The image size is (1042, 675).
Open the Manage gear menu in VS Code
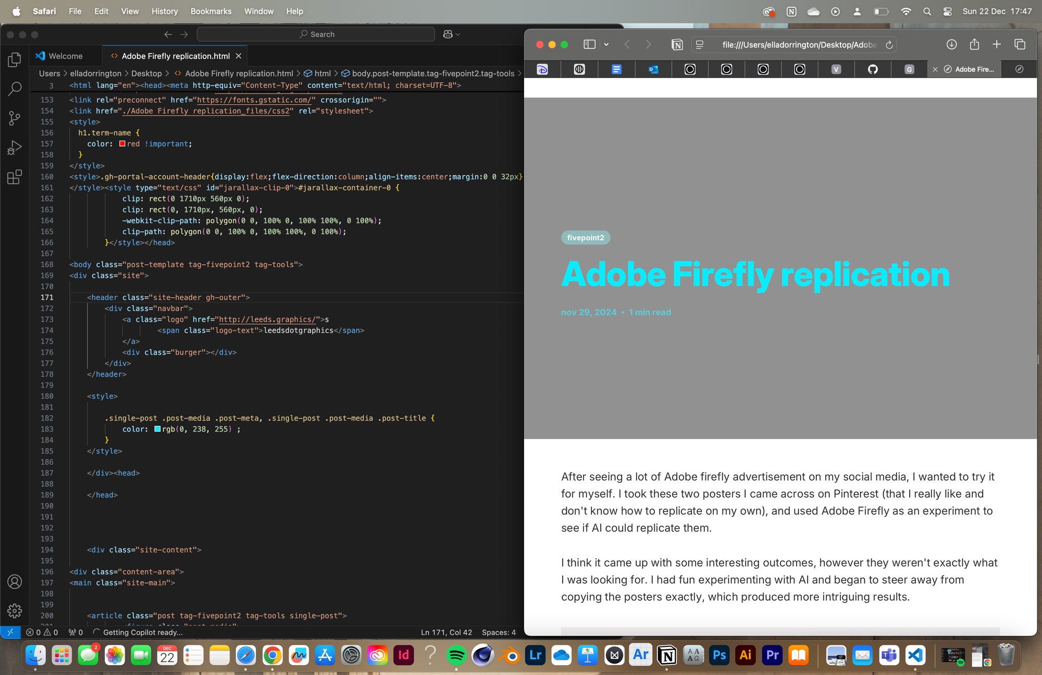click(x=15, y=611)
